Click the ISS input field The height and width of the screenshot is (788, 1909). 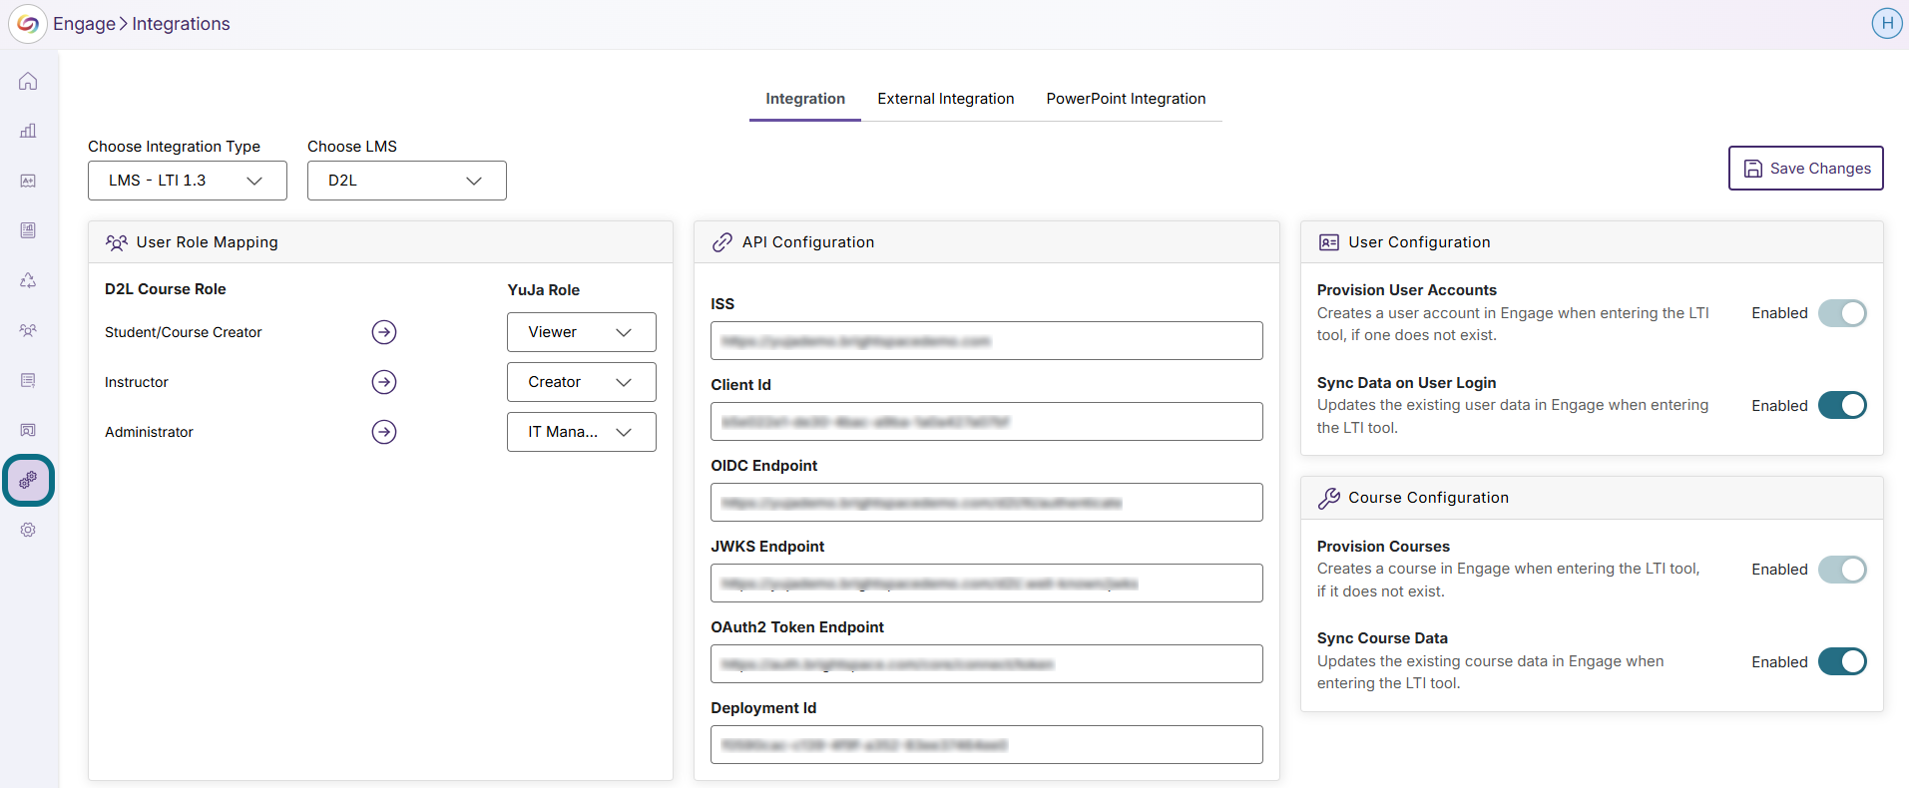(987, 341)
